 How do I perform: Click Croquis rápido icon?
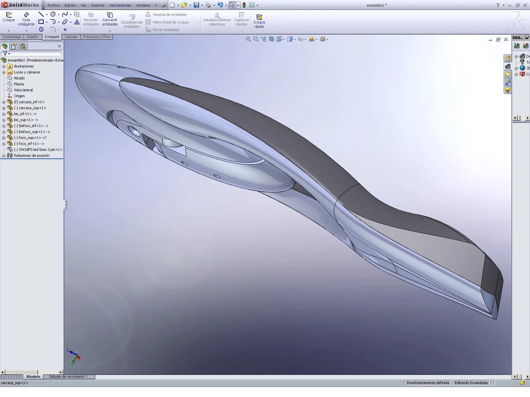click(x=259, y=21)
